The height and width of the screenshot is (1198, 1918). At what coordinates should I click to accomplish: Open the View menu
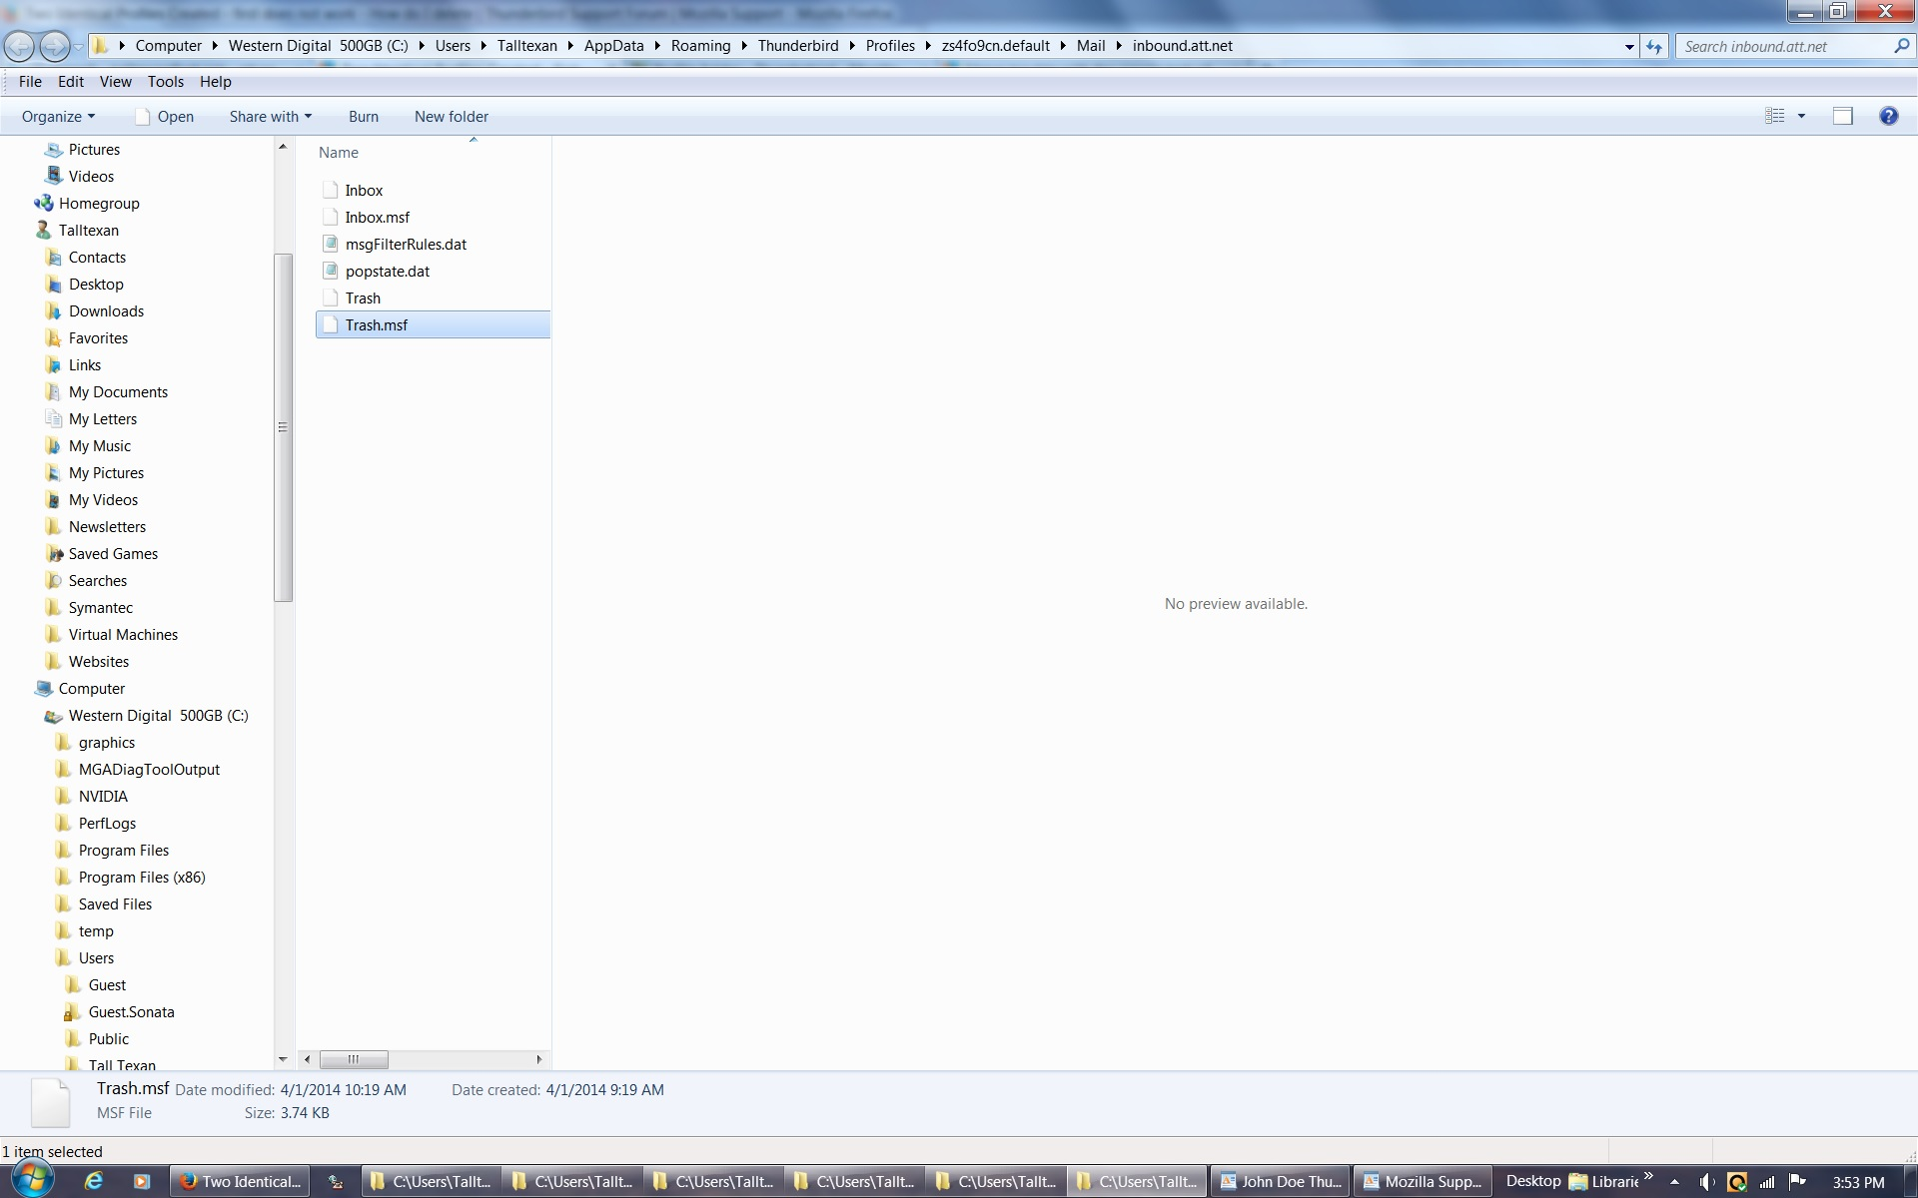(115, 82)
